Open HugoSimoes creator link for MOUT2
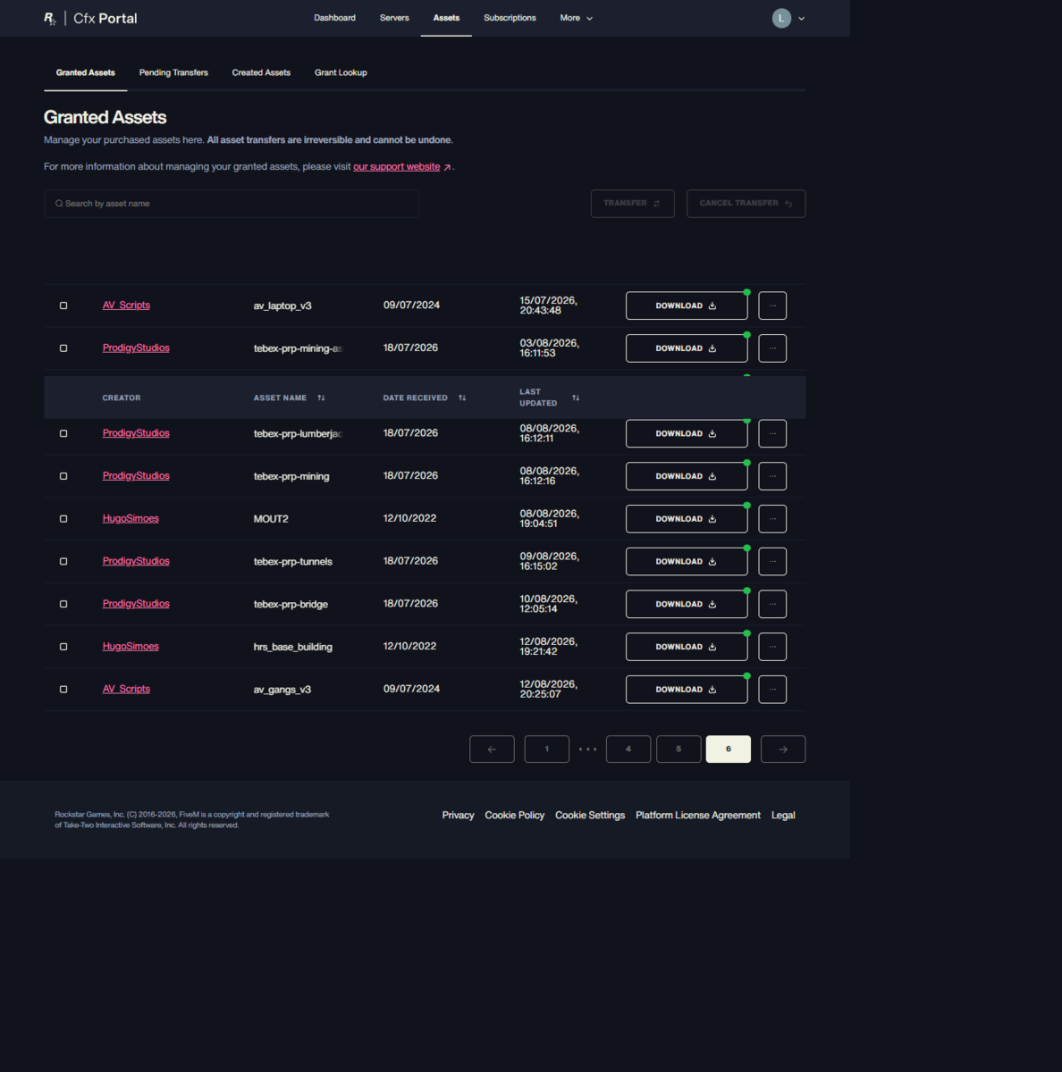Image resolution: width=1062 pixels, height=1072 pixels. point(131,518)
